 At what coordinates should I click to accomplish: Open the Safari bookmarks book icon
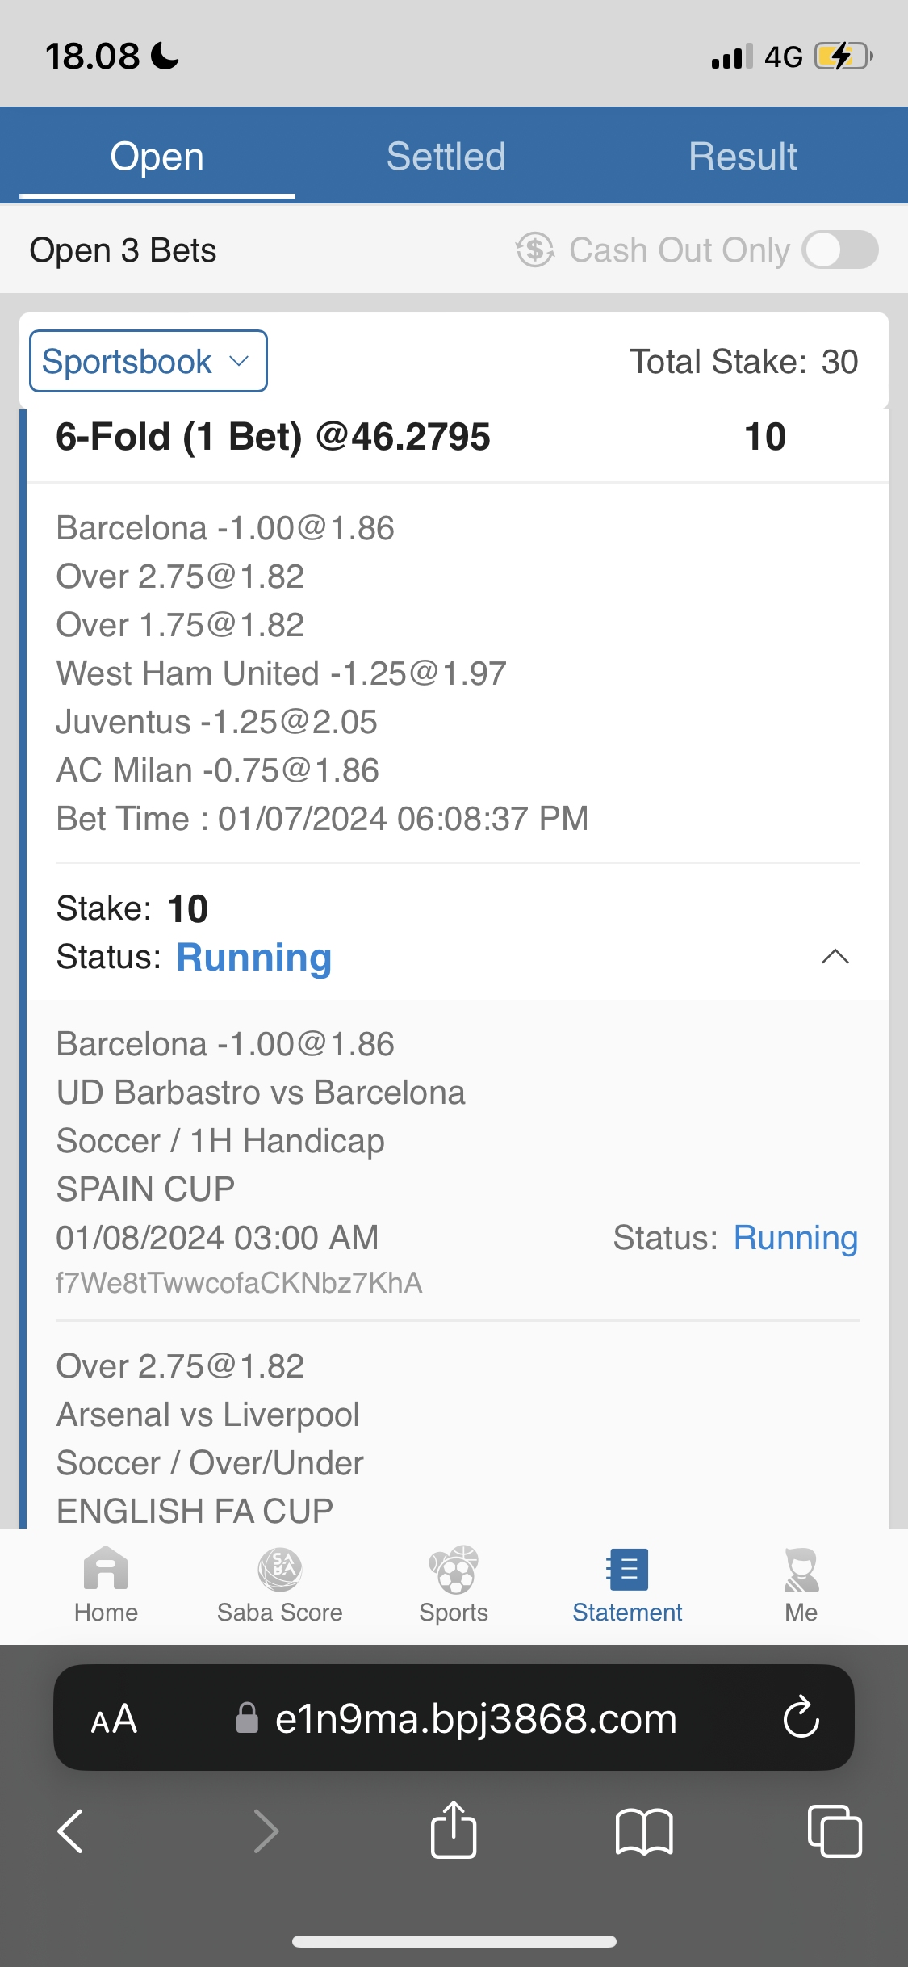[x=643, y=1831]
